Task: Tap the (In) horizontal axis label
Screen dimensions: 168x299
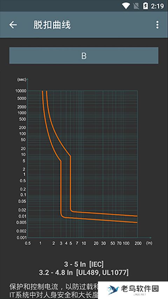Action: pyautogui.click(x=149, y=243)
